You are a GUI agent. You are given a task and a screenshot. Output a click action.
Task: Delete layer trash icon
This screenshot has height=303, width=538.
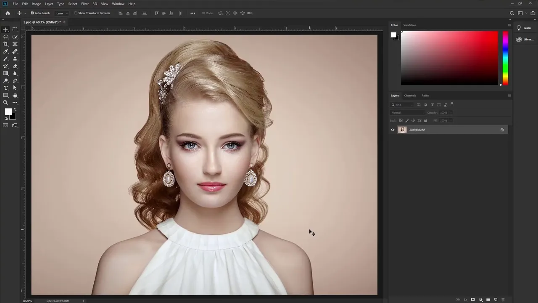click(503, 300)
